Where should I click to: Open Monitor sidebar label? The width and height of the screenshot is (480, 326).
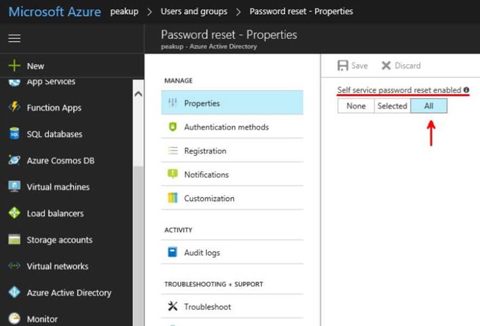point(42,319)
